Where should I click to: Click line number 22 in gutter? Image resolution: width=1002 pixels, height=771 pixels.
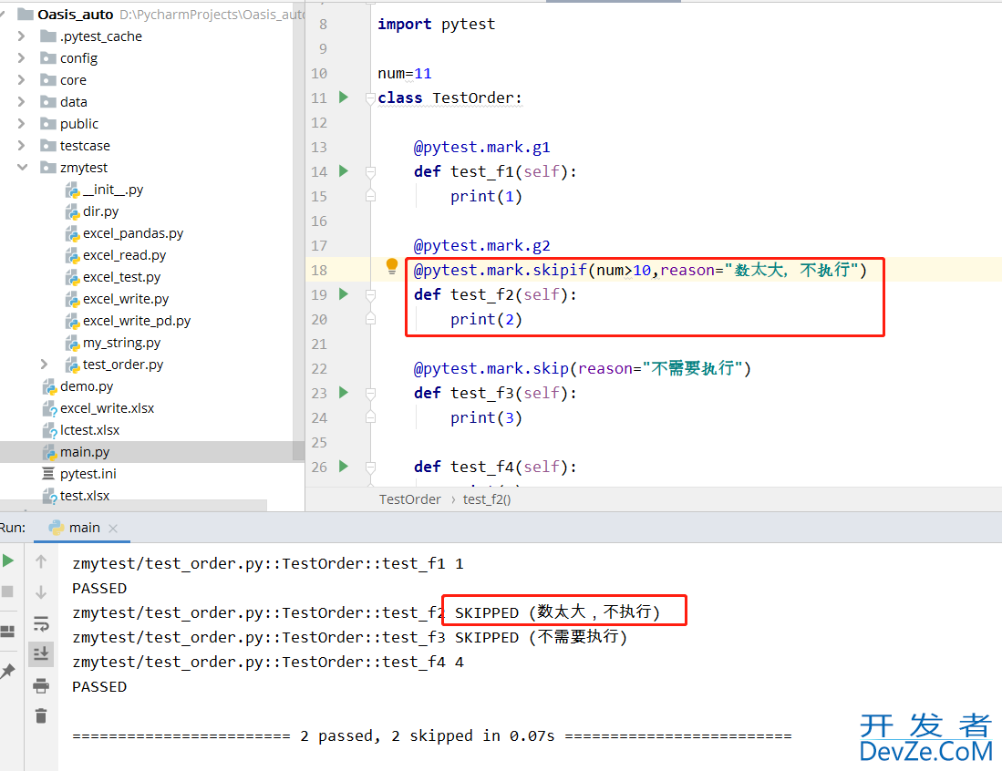(319, 368)
